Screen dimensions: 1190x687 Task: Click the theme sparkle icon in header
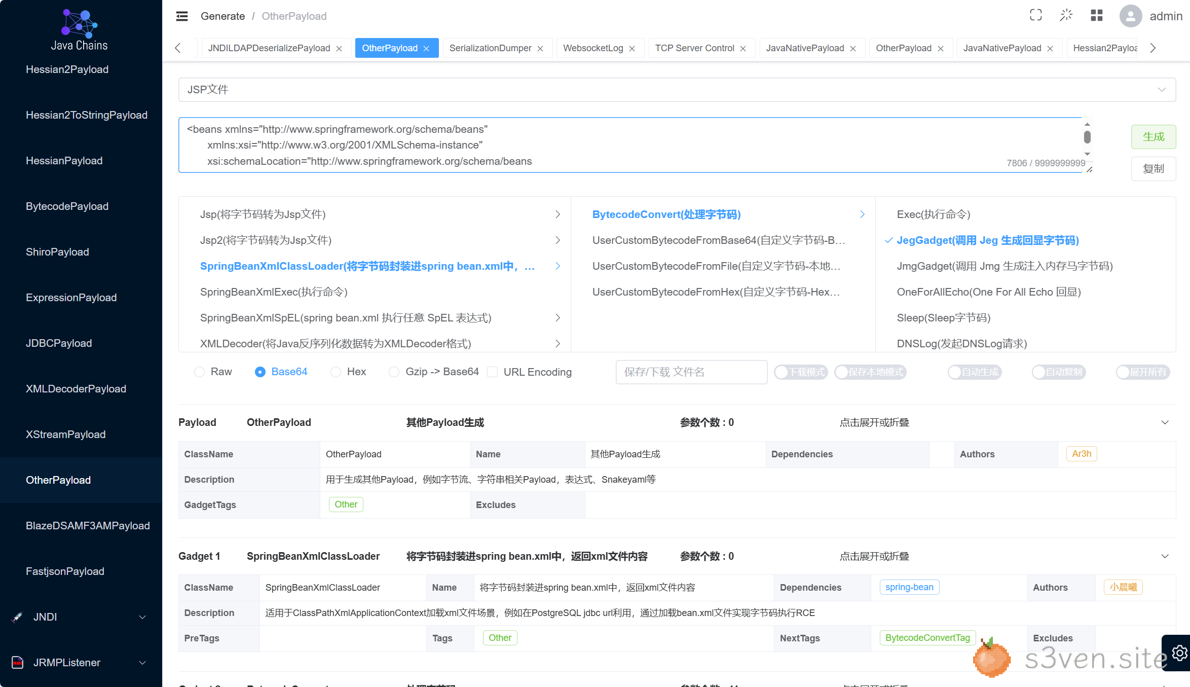(1066, 15)
